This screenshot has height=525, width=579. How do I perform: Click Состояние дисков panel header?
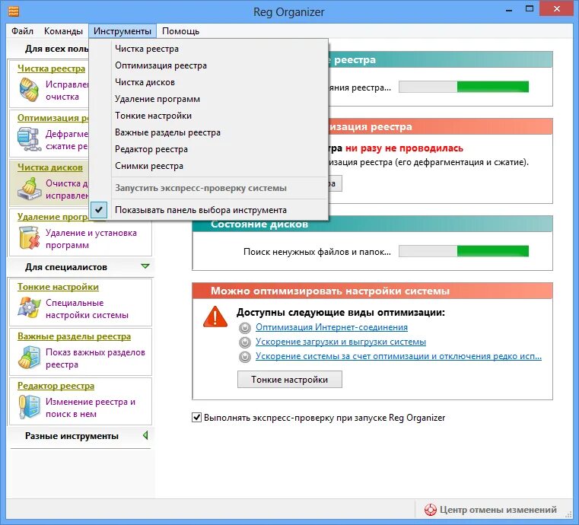(x=372, y=224)
